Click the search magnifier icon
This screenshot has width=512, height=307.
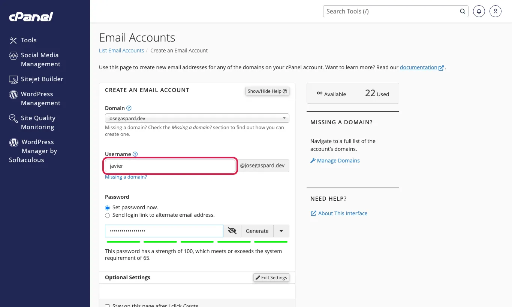coord(463,11)
